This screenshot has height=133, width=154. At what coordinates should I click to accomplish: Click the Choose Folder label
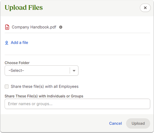(17, 63)
